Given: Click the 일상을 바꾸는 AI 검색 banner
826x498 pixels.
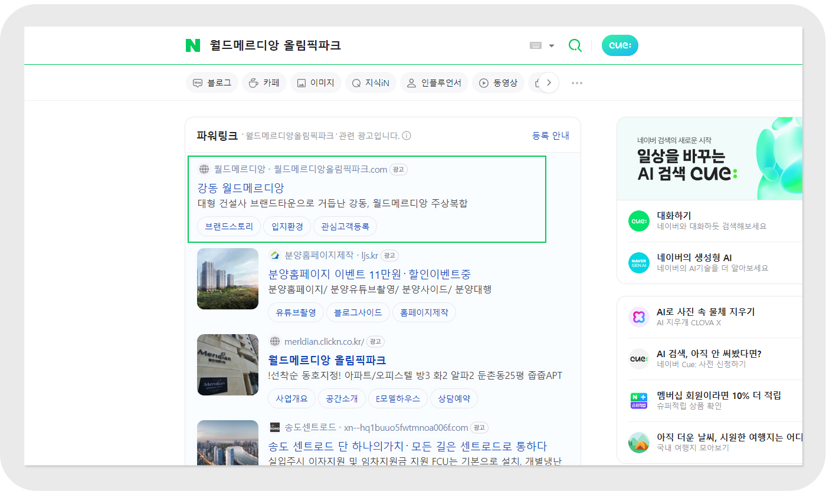Looking at the screenshot, I should 710,159.
